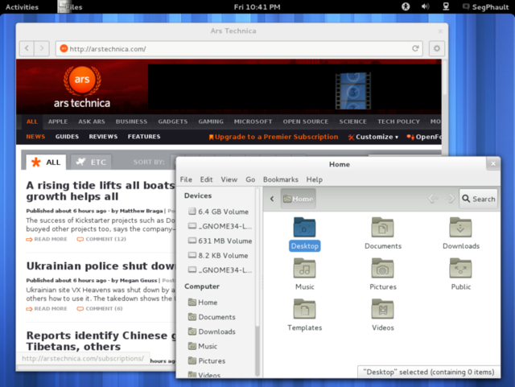Open COMMENT (6) link
Viewport: 515px width, 387px height.
pyautogui.click(x=100, y=309)
